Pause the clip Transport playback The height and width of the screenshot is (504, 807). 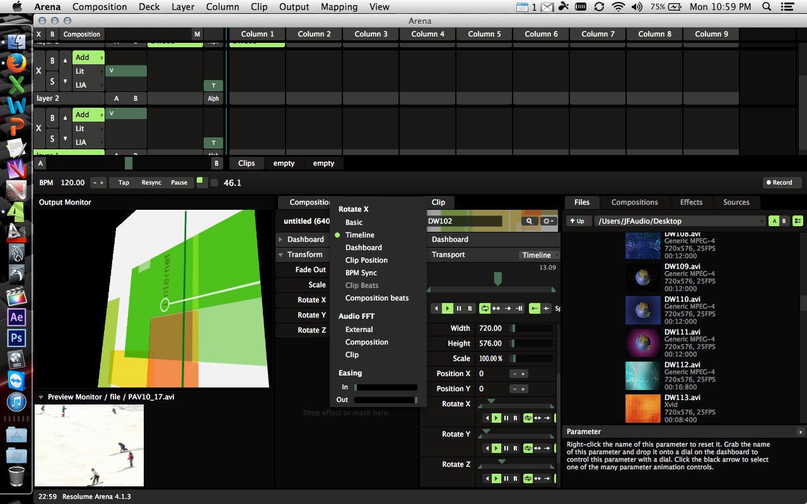(x=459, y=309)
